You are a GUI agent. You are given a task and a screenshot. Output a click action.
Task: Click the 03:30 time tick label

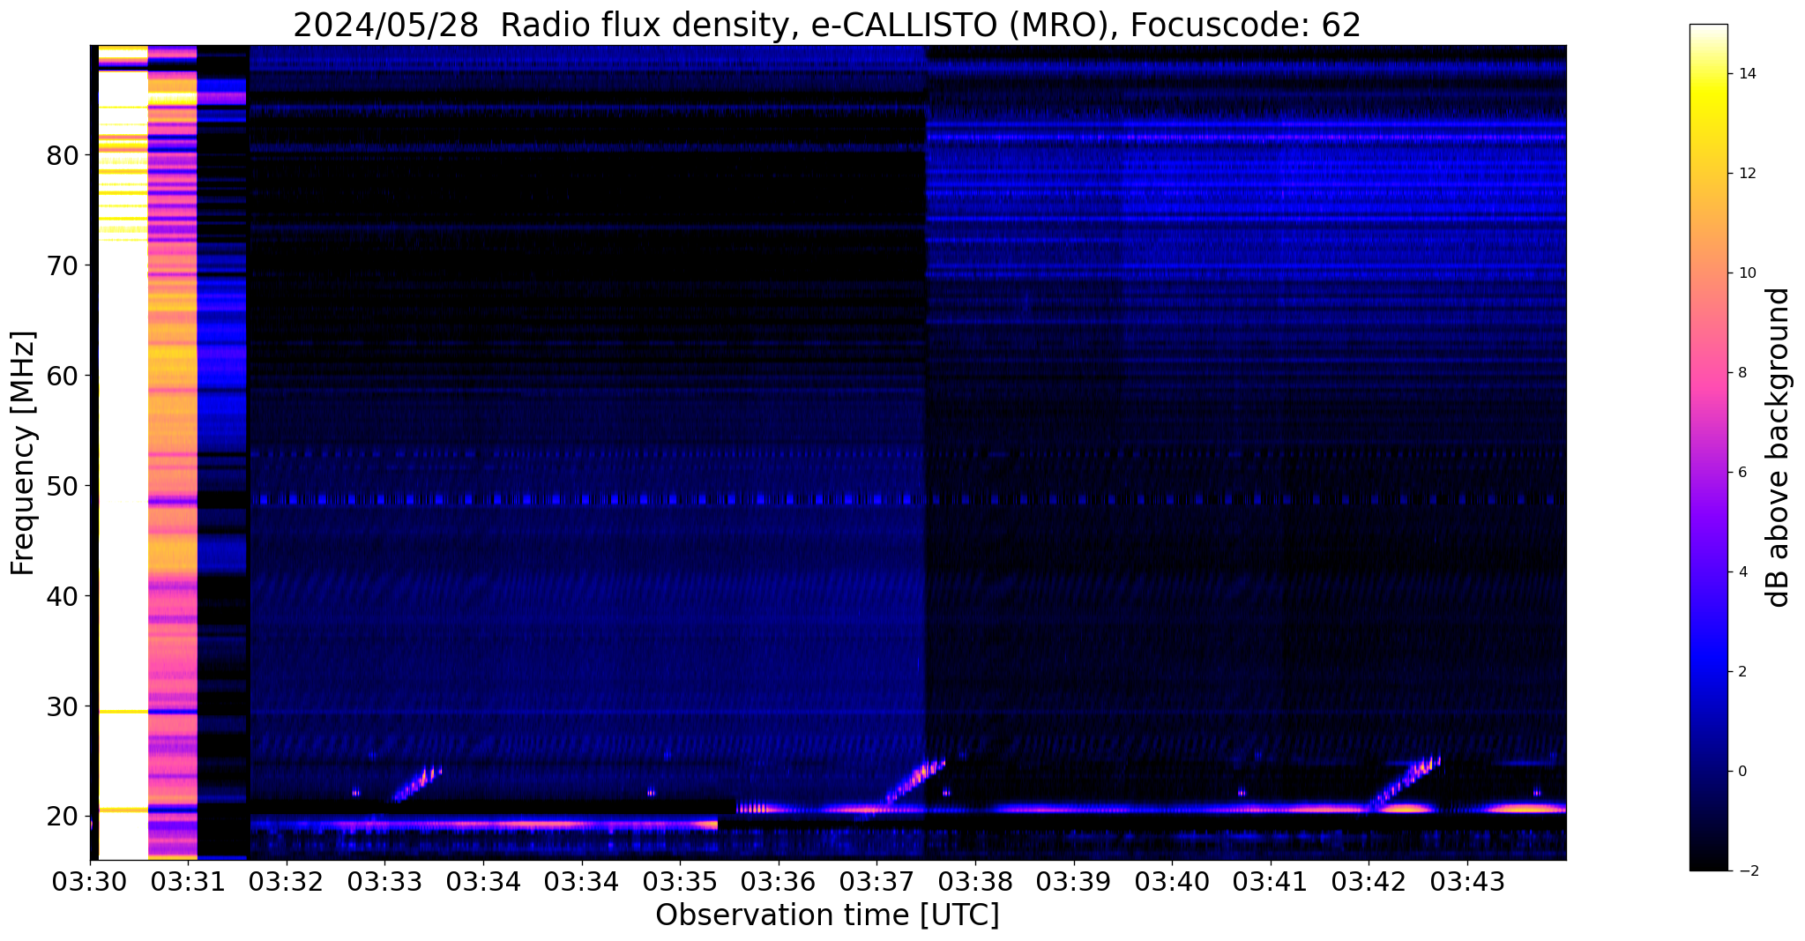pos(89,881)
